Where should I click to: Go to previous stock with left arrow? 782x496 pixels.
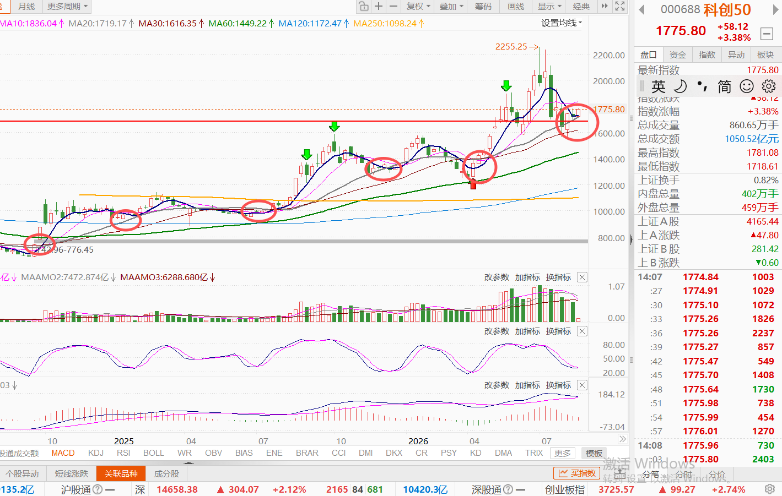[x=641, y=9]
